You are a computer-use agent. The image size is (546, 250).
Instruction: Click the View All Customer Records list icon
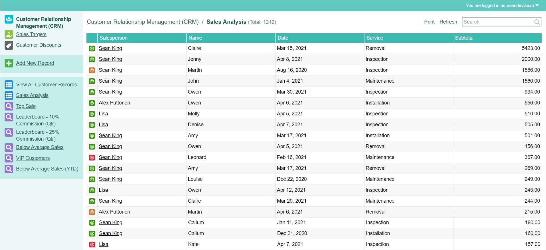[x=9, y=85]
